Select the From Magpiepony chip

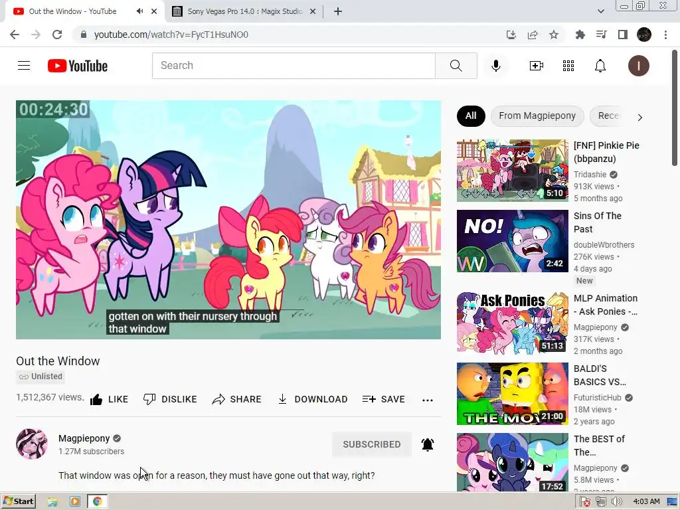(x=537, y=116)
